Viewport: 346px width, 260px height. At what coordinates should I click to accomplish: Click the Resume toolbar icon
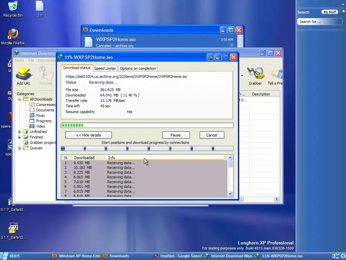[x=46, y=76]
